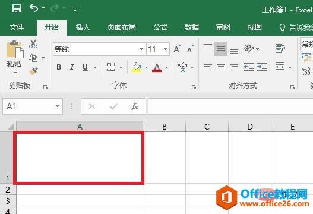Toggle Underline formatting

coord(86,67)
